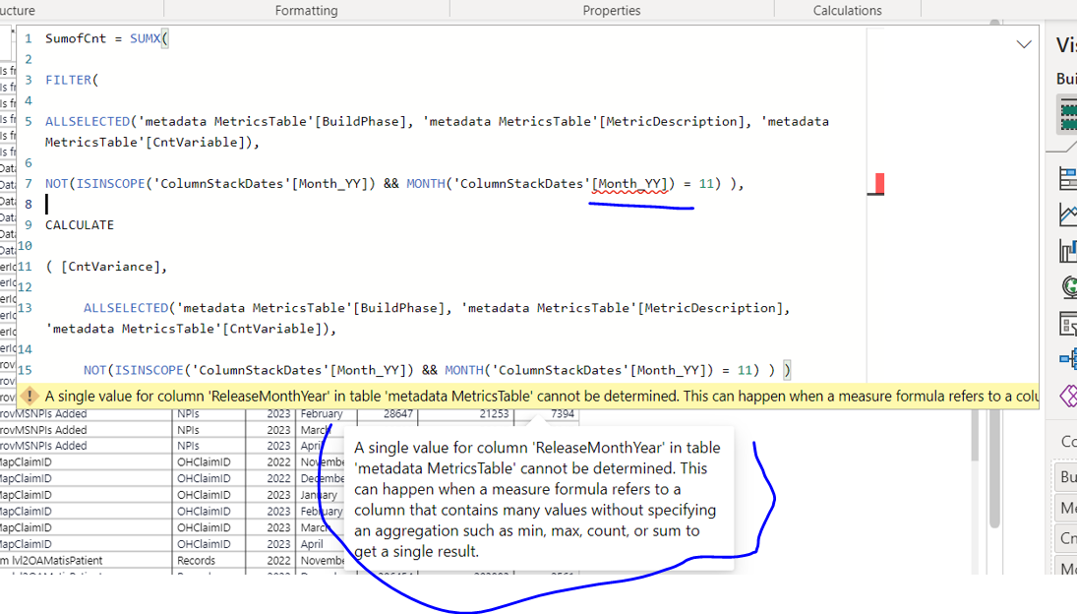Screen dimensions: 1077x614
Task: Select the Build visual icon in Visualizations
Action: click(x=1069, y=115)
